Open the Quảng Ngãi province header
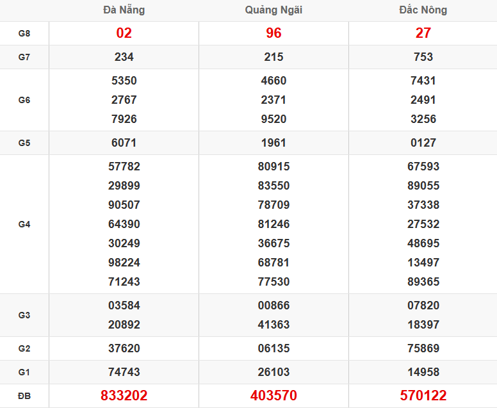The height and width of the screenshot is (408, 497). point(273,10)
